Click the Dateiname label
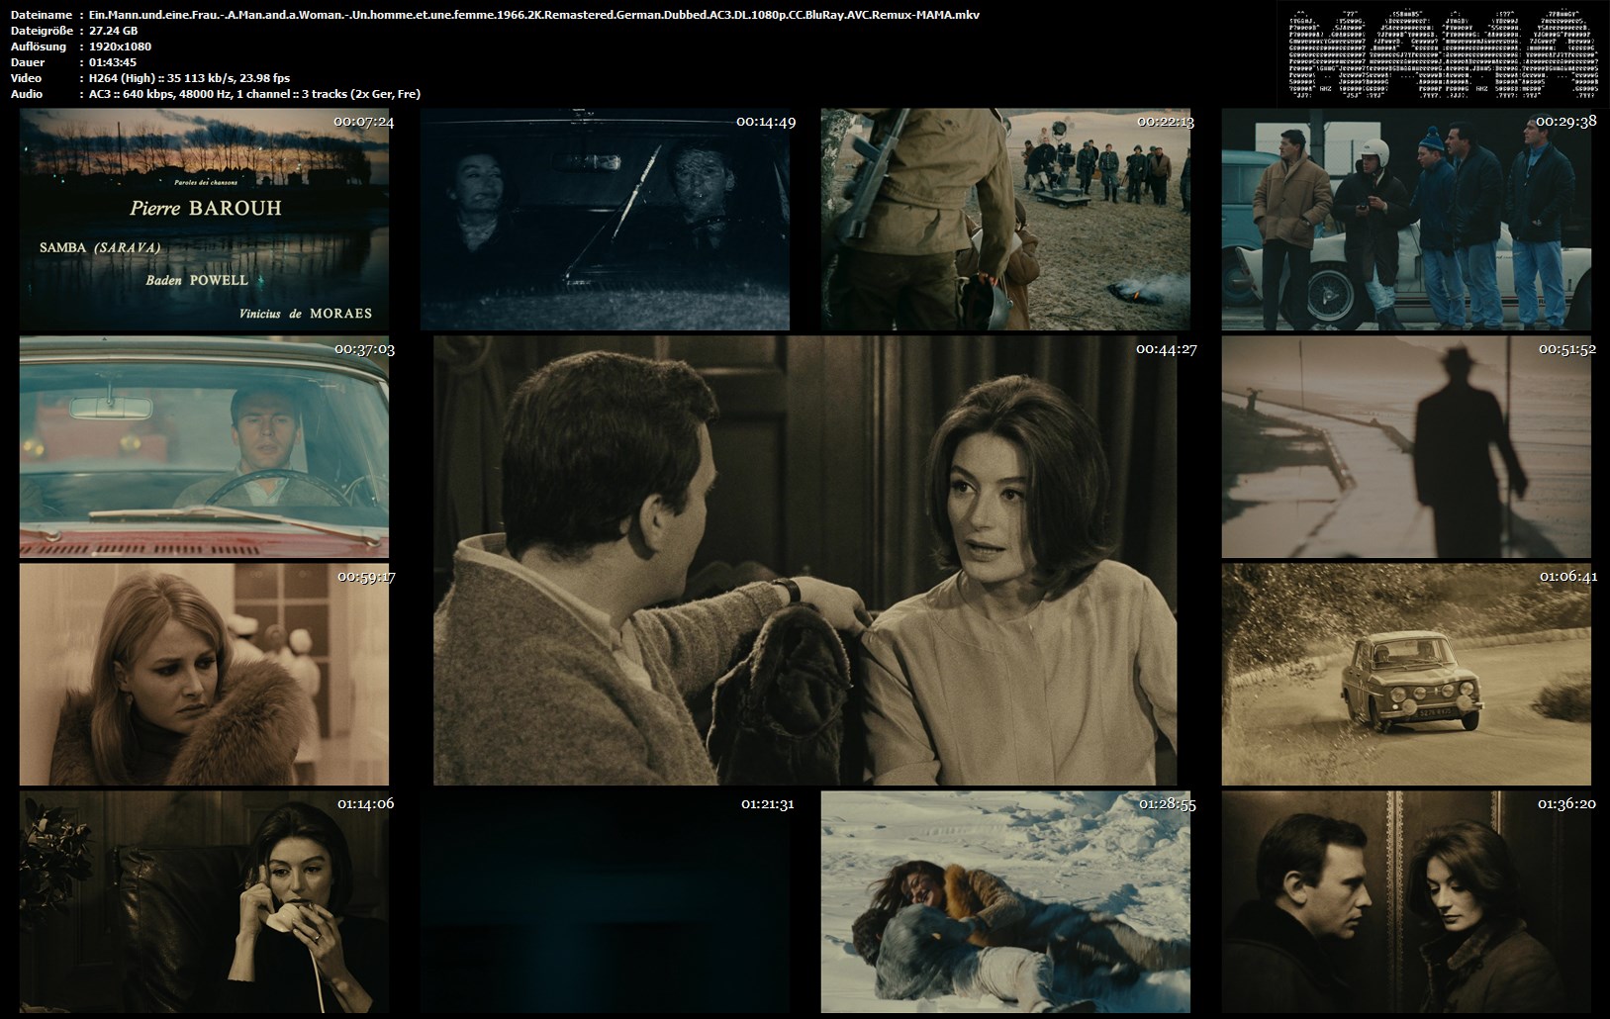The image size is (1610, 1019). [x=41, y=15]
